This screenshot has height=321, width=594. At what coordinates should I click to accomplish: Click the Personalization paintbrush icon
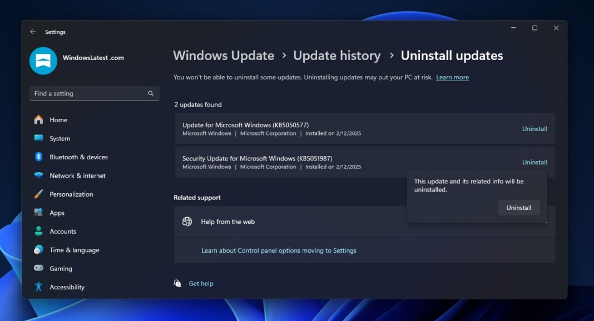[38, 194]
